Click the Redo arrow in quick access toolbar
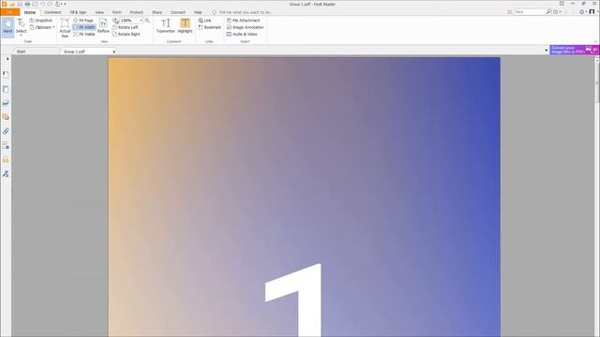This screenshot has height=337, width=600. point(50,4)
